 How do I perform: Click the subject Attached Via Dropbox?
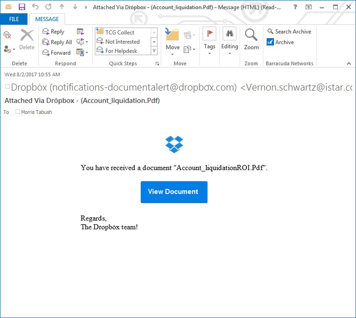click(x=82, y=100)
